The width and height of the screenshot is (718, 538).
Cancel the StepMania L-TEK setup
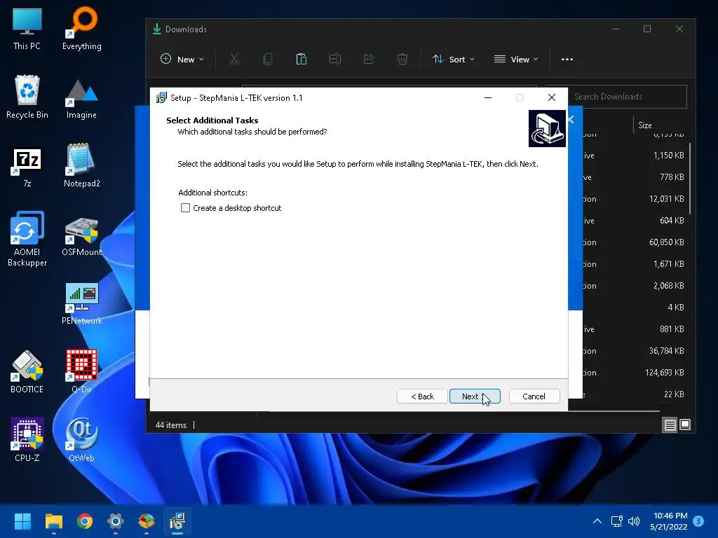[x=534, y=396]
